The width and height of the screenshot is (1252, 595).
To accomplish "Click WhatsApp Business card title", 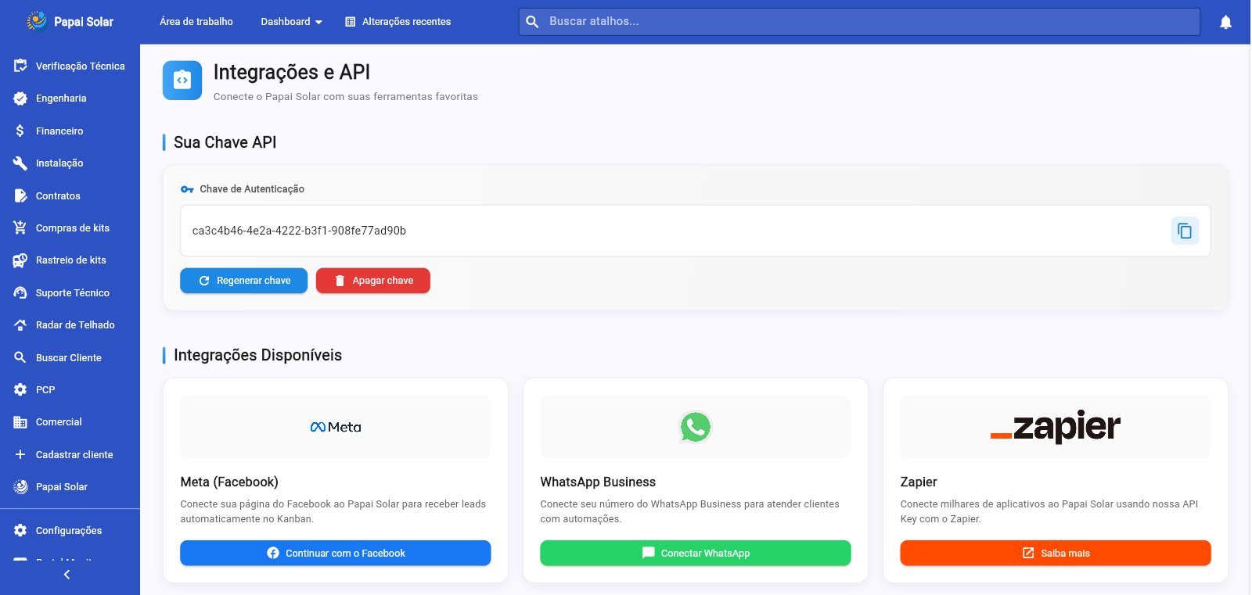I will coord(598,482).
